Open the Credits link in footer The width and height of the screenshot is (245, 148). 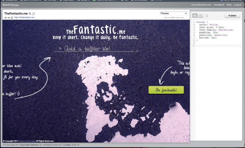67,145
